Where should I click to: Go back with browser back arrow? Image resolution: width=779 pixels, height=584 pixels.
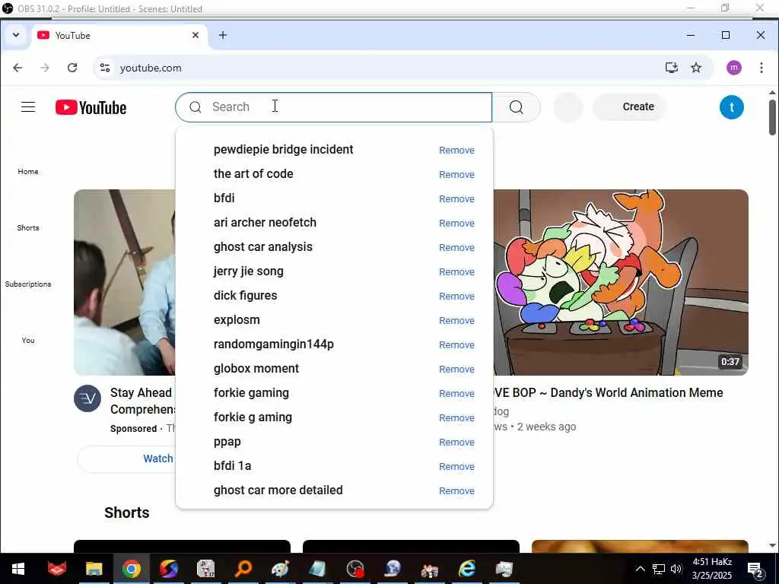point(17,68)
